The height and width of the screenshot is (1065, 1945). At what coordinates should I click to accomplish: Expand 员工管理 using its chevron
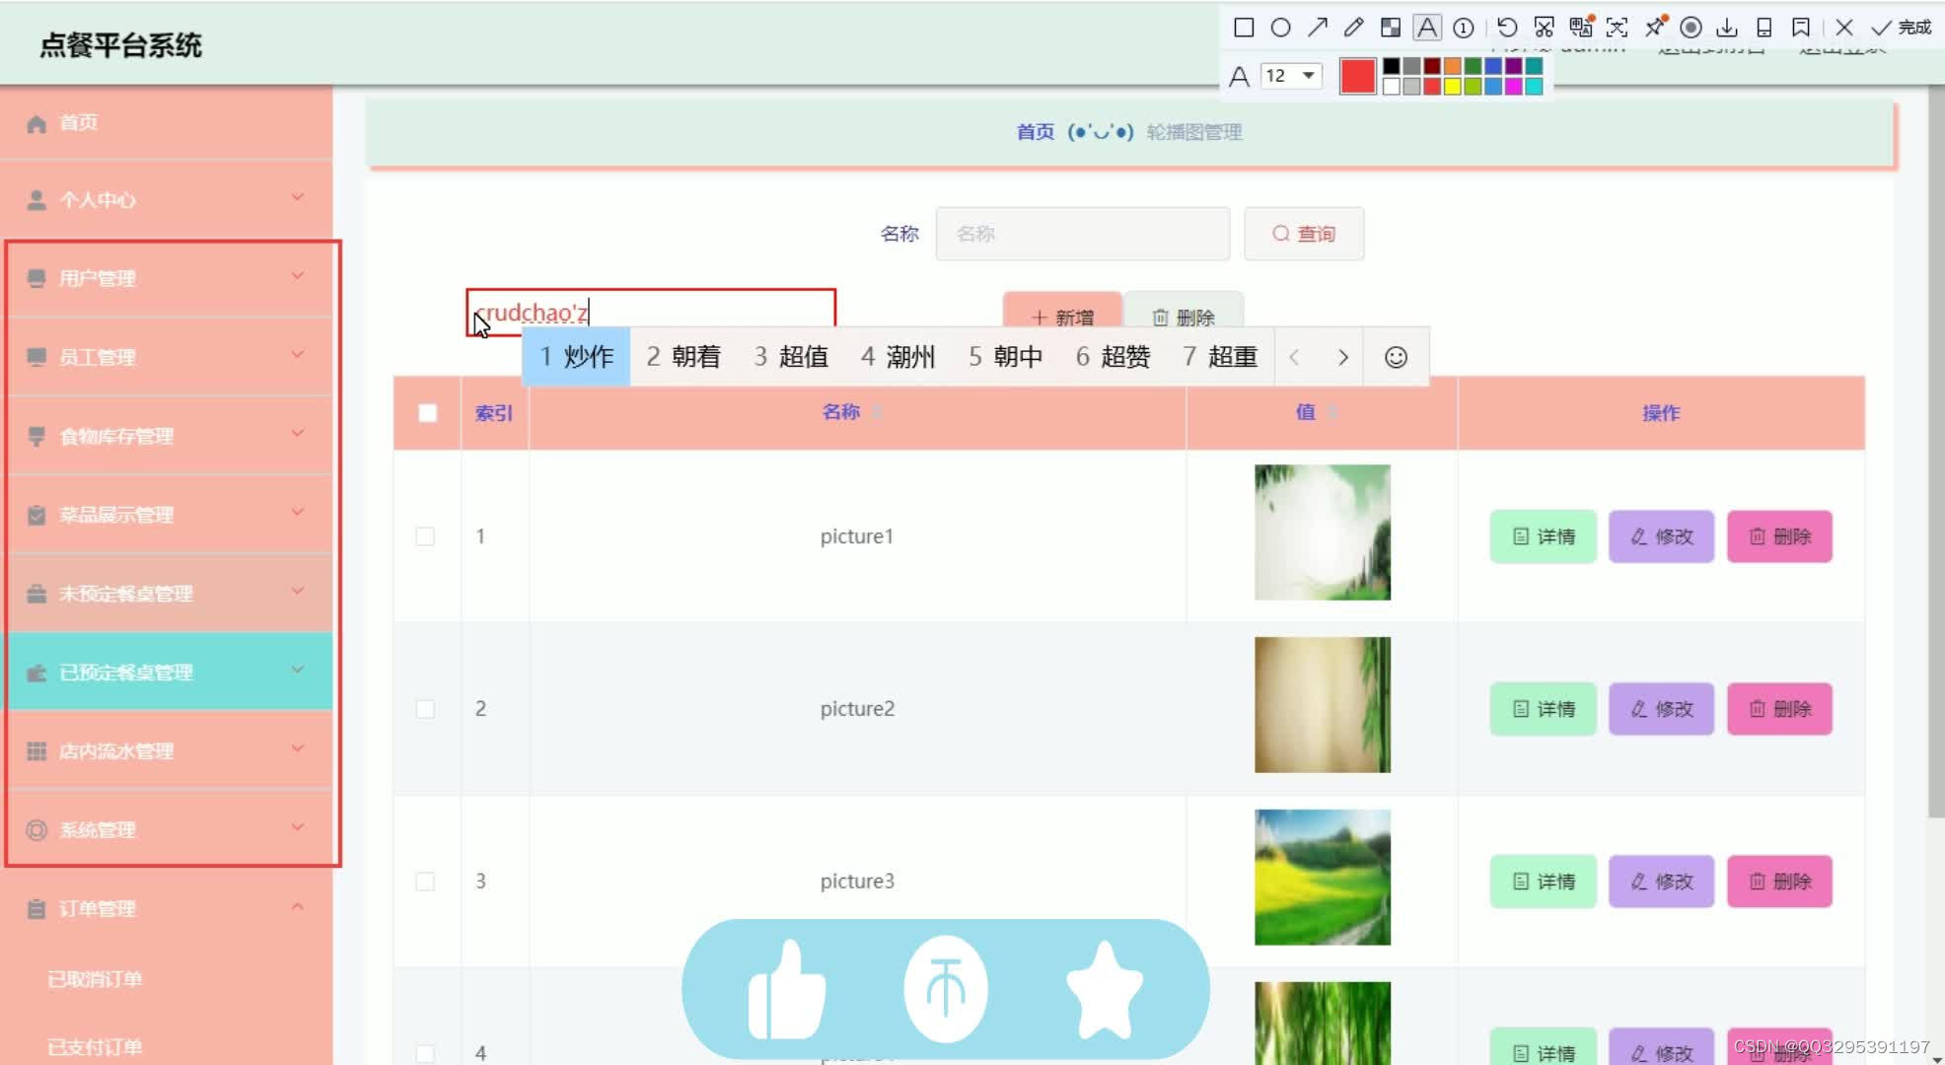coord(297,355)
